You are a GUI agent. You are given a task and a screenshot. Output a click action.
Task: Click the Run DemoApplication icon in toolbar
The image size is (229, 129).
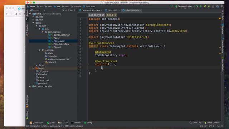(x=197, y=6)
